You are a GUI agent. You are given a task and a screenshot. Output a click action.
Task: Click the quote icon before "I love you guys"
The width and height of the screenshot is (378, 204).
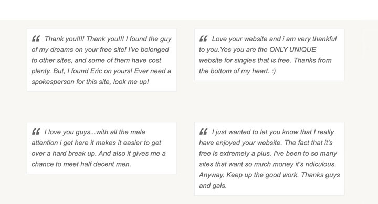(x=36, y=132)
